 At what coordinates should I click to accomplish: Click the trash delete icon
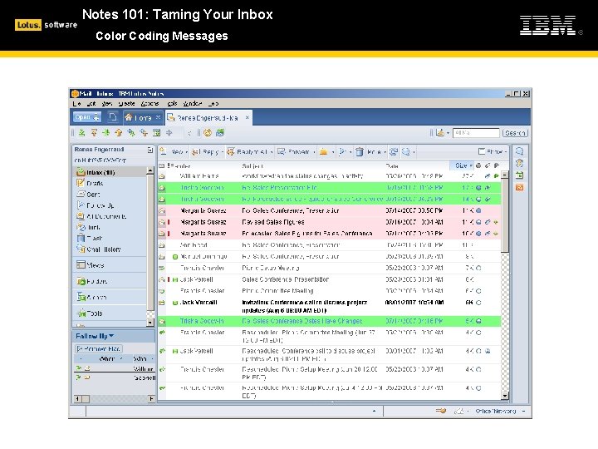tap(360, 151)
